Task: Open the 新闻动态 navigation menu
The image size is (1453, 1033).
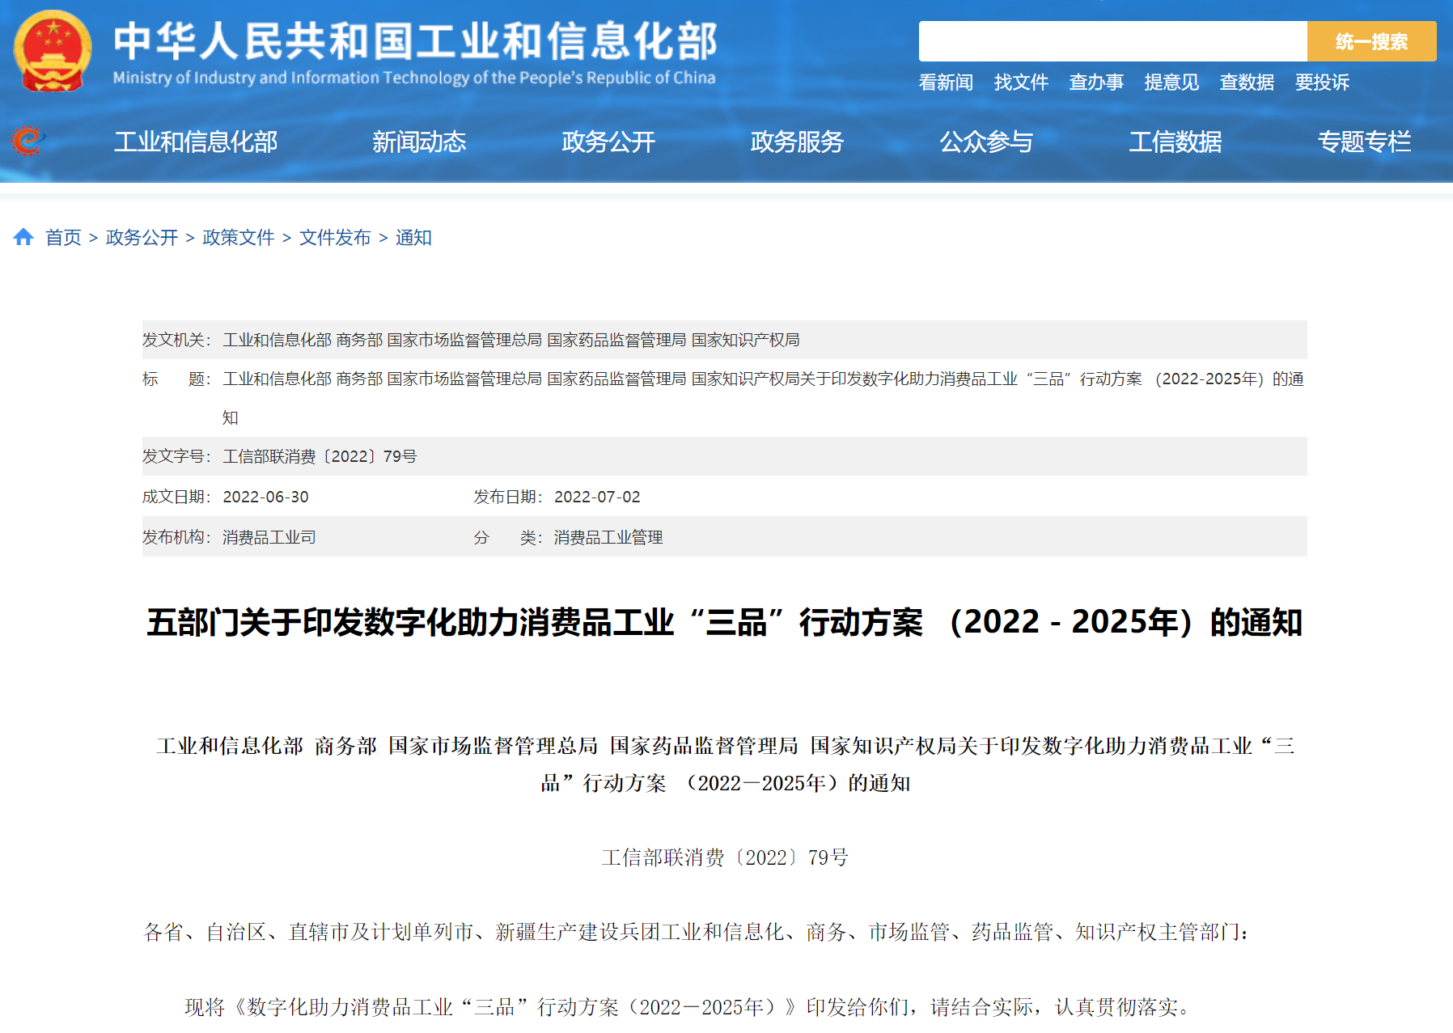Action: tap(419, 142)
